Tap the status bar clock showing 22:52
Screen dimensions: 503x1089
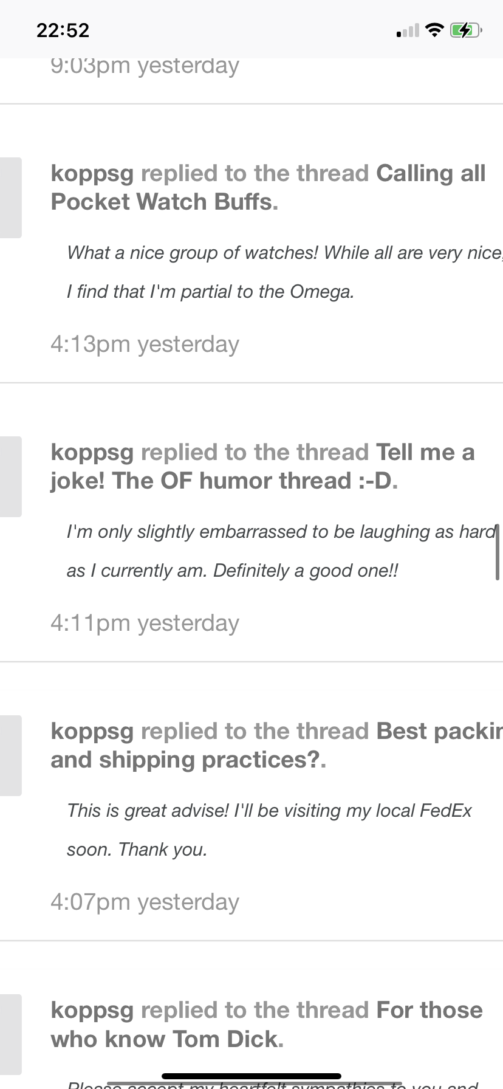(63, 30)
